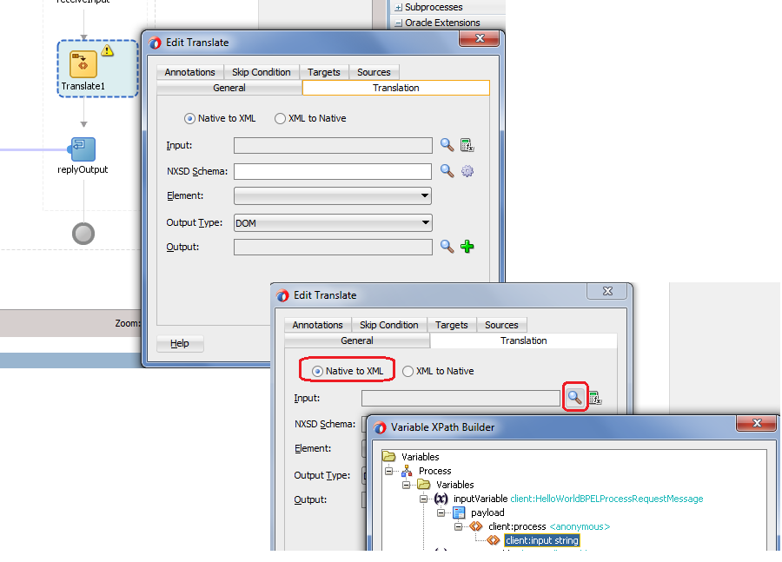Open the Output Type DOM dropdown
The width and height of the screenshot is (782, 562).
coord(424,222)
